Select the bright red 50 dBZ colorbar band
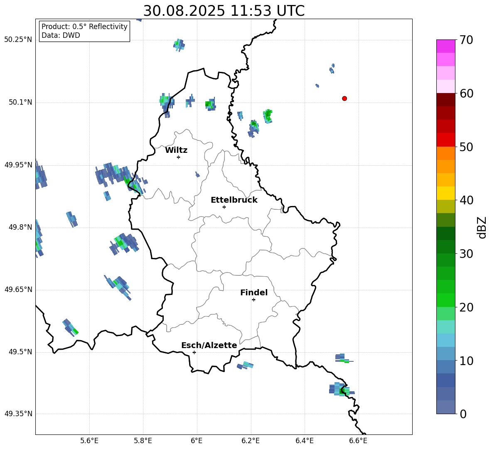 click(445, 140)
